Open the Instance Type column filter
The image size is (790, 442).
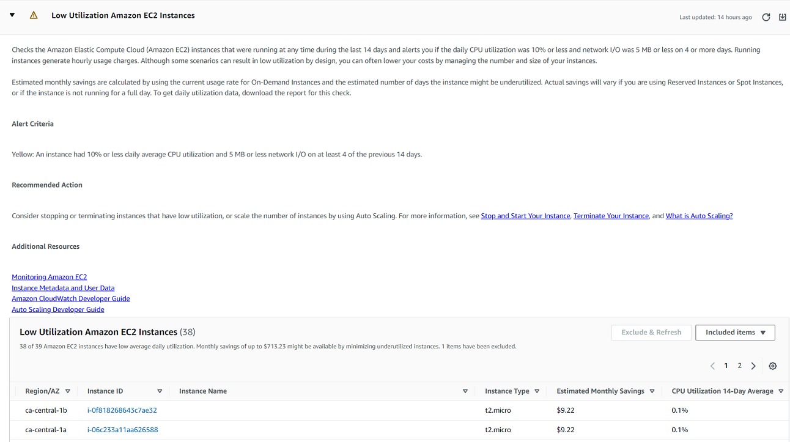tap(536, 391)
